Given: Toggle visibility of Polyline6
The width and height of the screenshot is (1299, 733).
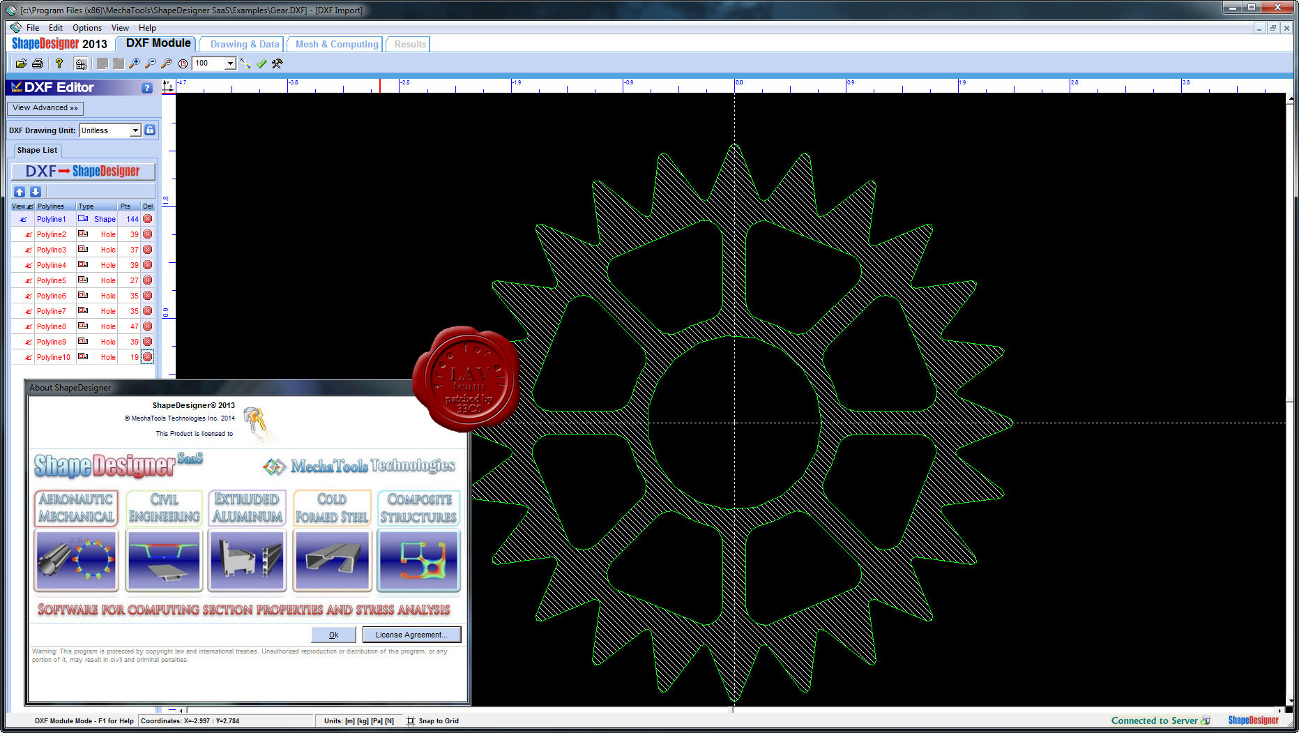Looking at the screenshot, I should coord(28,296).
